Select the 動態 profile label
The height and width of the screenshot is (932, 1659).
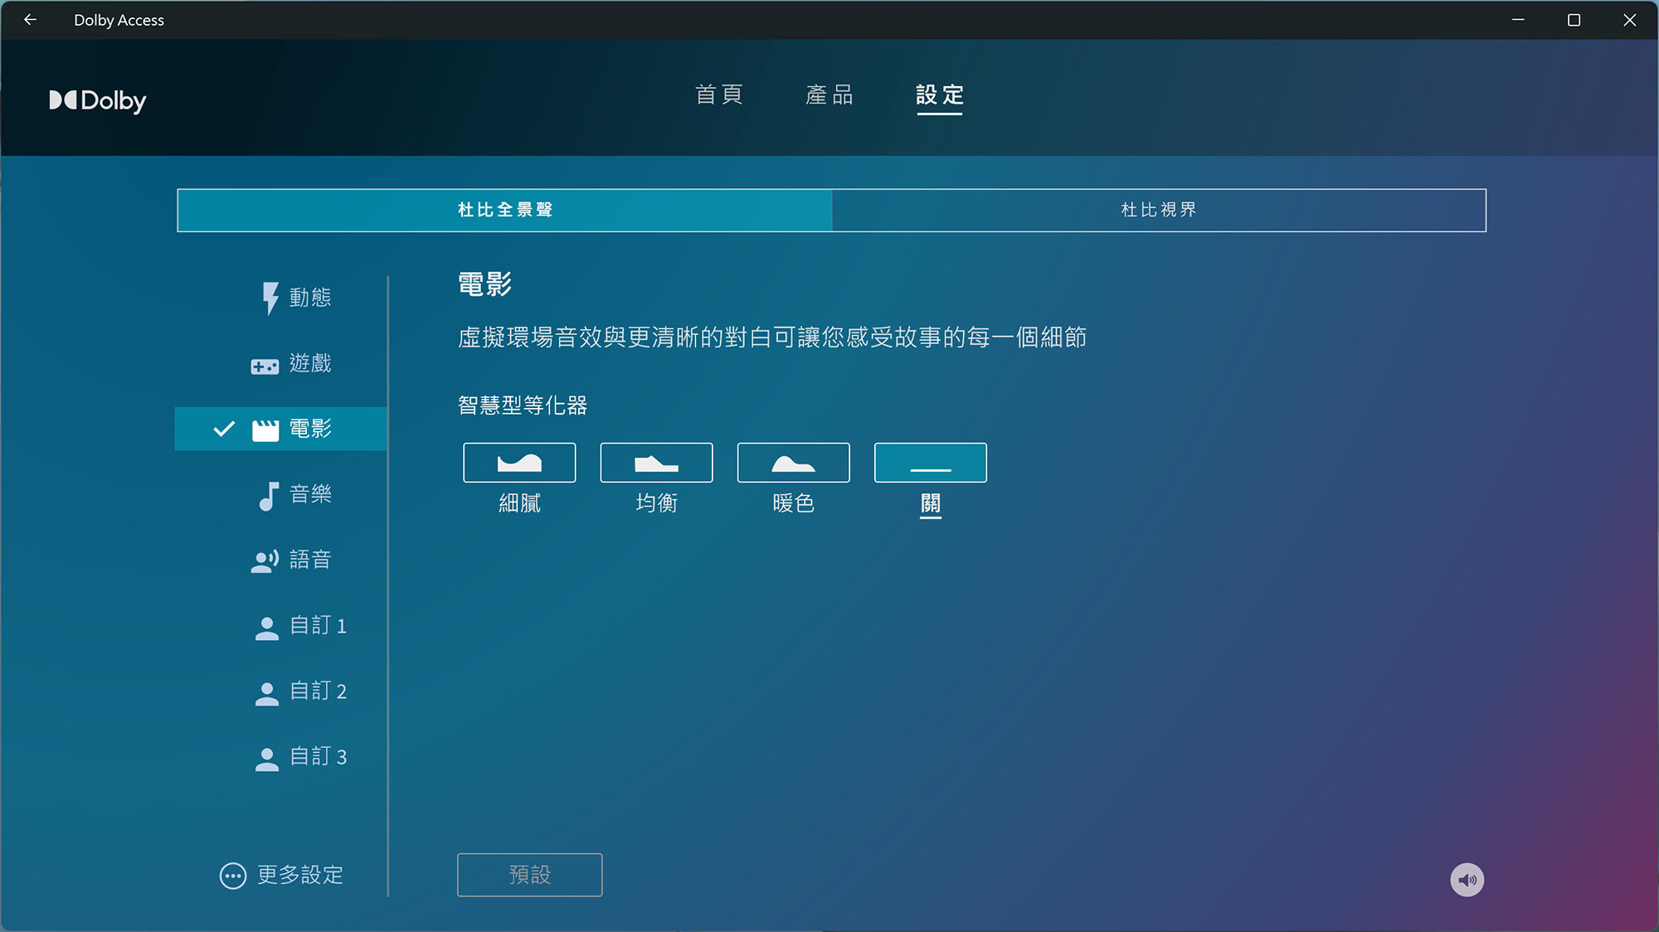pyautogui.click(x=310, y=298)
